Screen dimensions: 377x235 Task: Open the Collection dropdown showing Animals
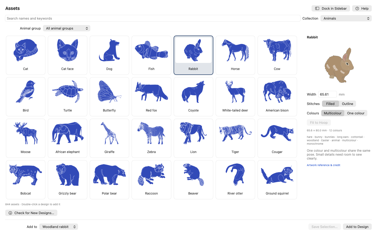346,18
